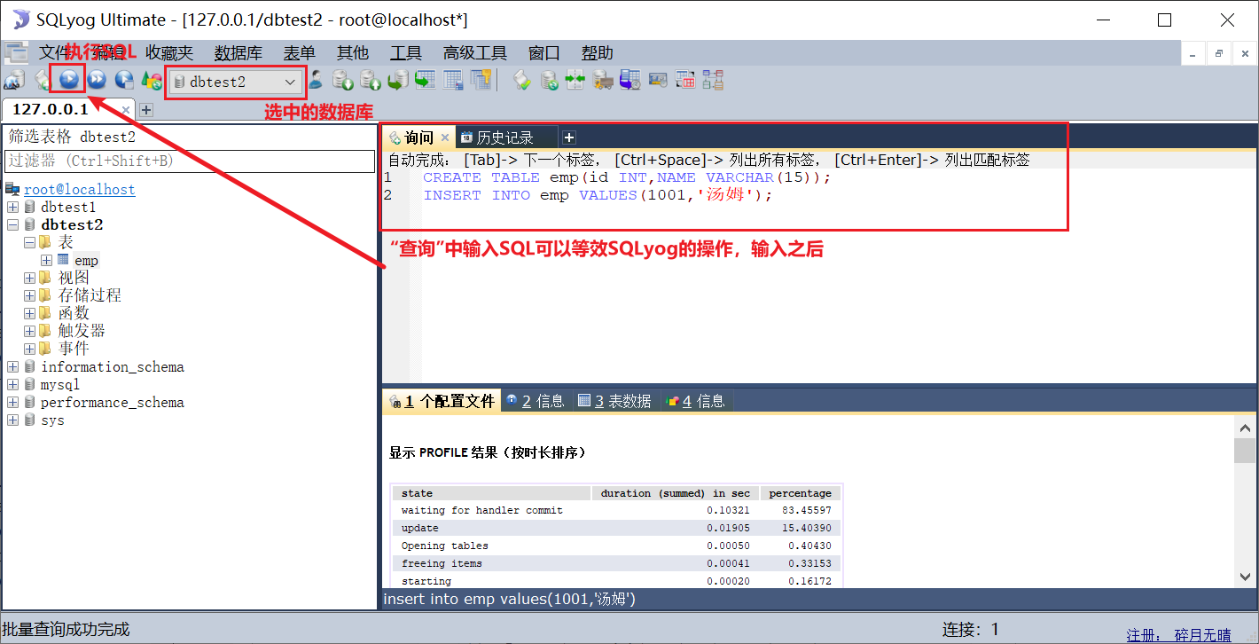Click the plain table grid toolbar icon
This screenshot has height=644, width=1259.
[x=453, y=81]
